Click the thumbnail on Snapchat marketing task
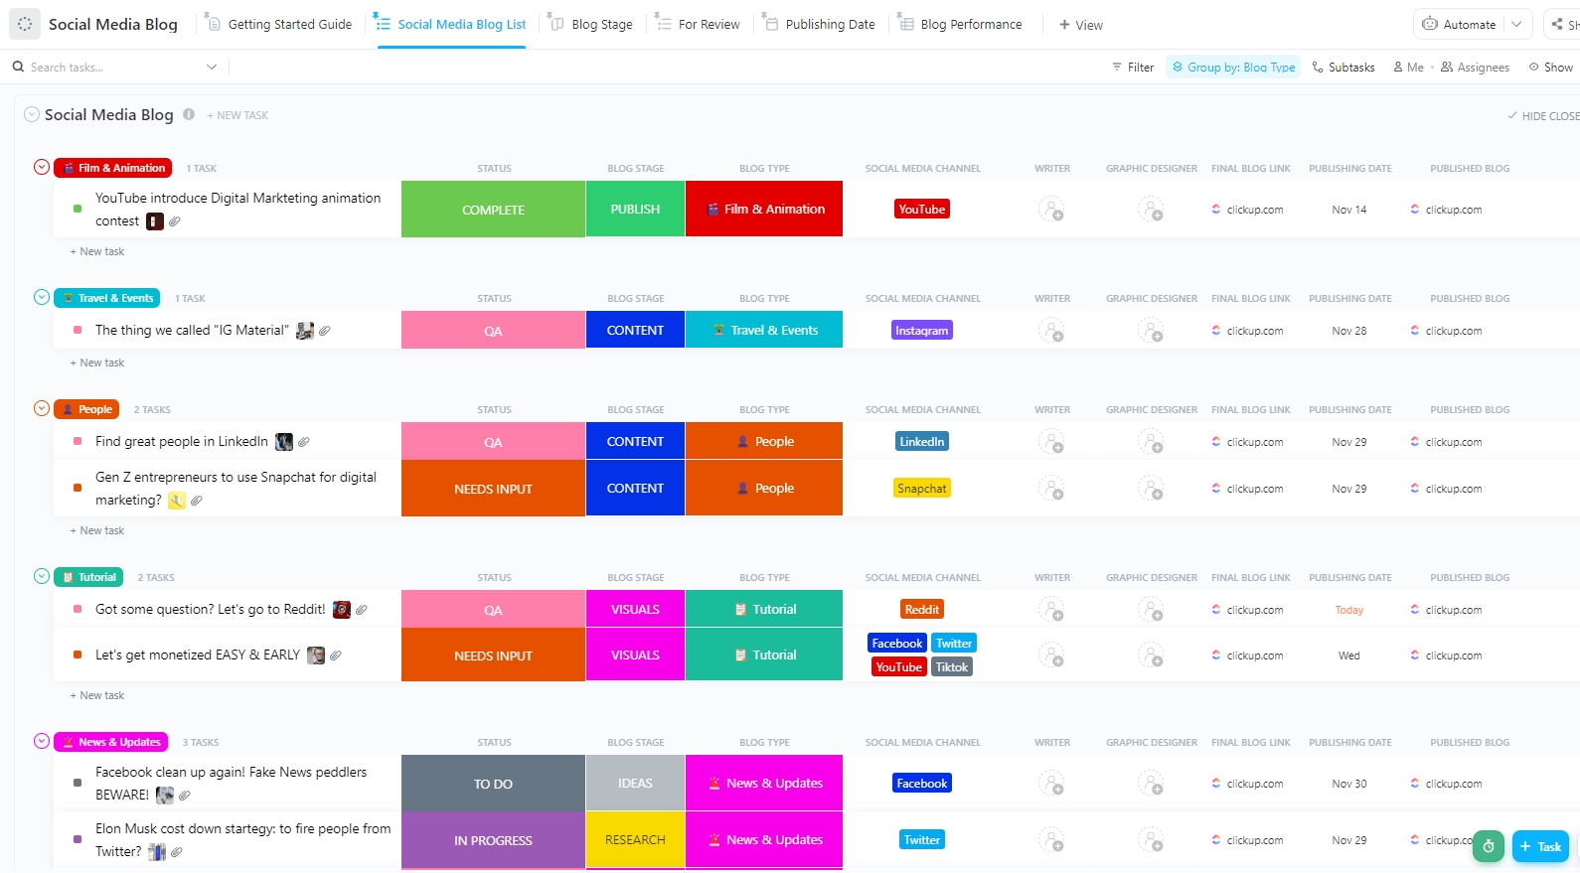Viewport: 1580px width, 873px height. 177,501
